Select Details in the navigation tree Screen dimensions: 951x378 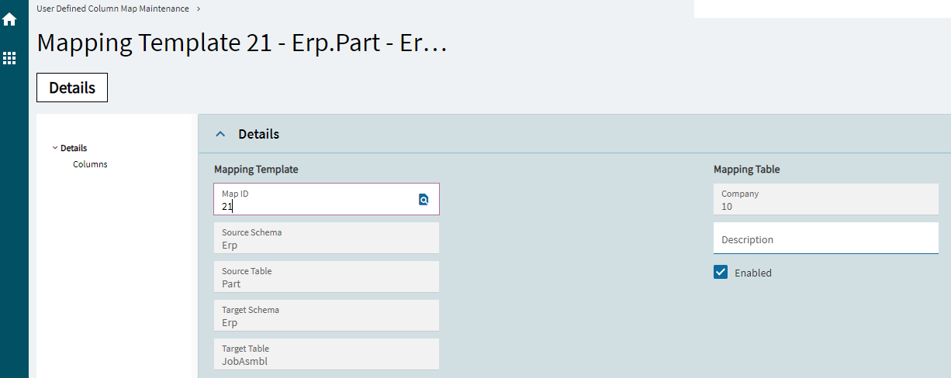[x=74, y=148]
